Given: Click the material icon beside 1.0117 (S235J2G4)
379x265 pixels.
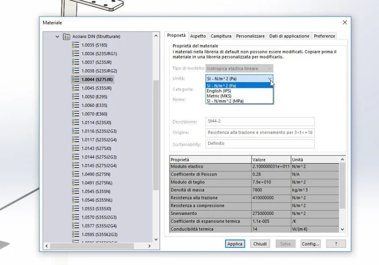Looking at the screenshot, I should [x=75, y=140].
